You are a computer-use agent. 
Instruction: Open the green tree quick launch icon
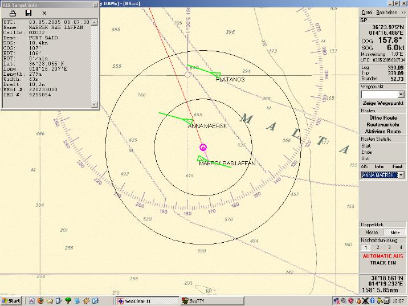click(68, 301)
